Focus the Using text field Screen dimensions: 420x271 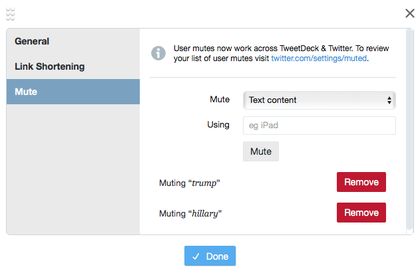319,126
